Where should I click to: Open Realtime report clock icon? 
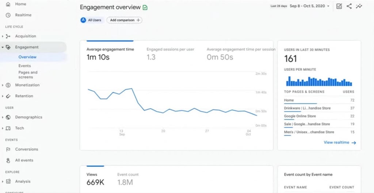(8, 15)
